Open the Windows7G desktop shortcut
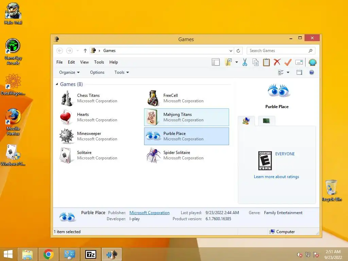The width and height of the screenshot is (348, 261). point(13,155)
